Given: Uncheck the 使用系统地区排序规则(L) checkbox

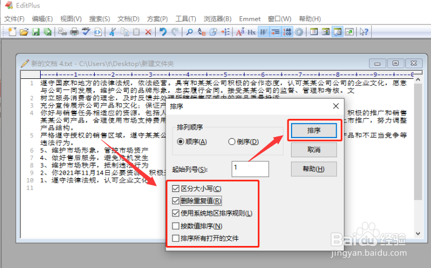Looking at the screenshot, I should [x=175, y=213].
